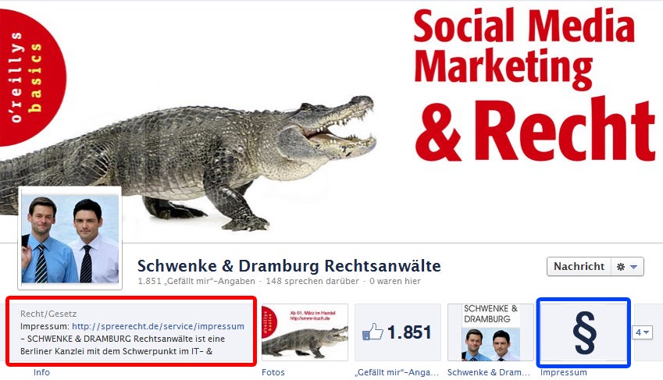663x380 pixels.
Task: Click the 1.851 likes count box
Action: click(397, 332)
